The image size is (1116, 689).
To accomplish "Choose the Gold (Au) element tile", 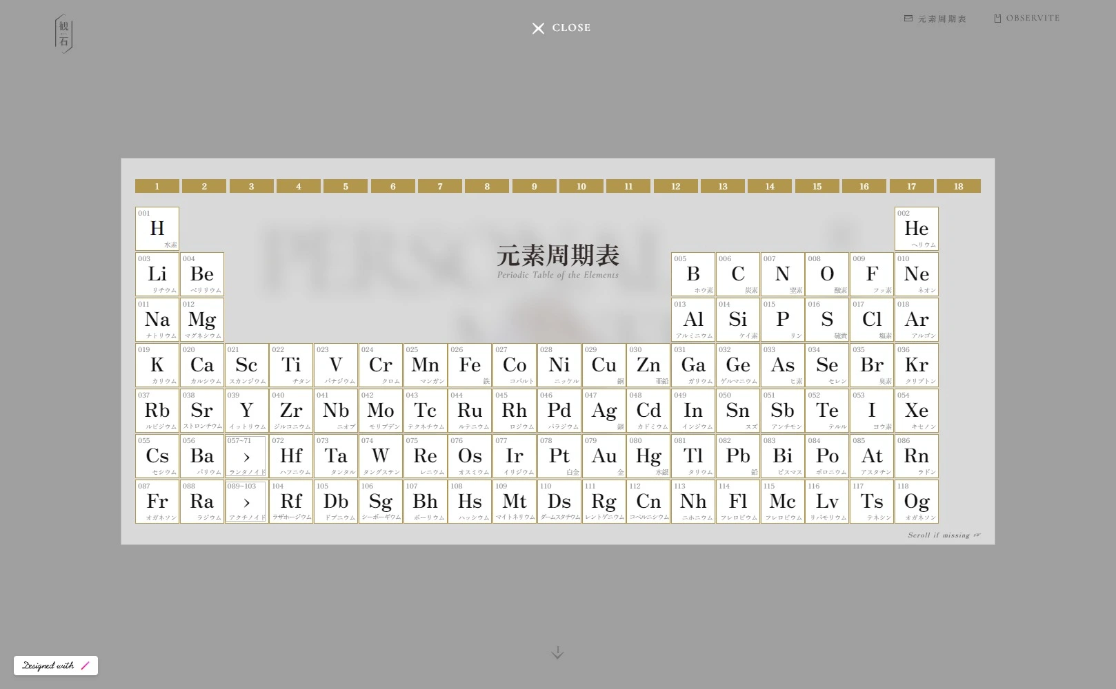I will click(604, 456).
